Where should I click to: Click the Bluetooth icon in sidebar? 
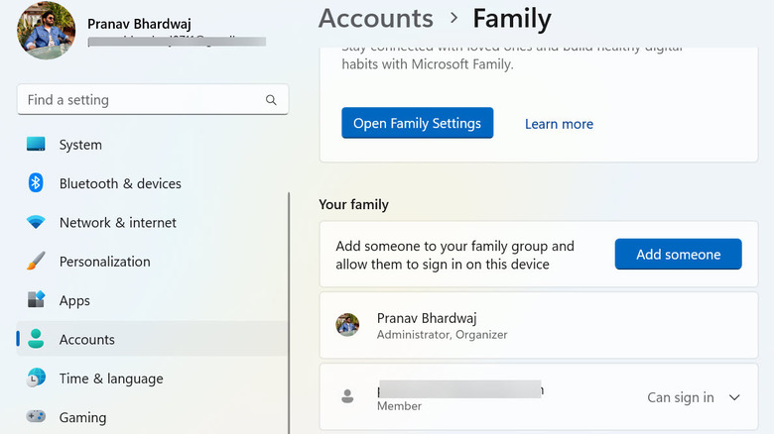36,183
